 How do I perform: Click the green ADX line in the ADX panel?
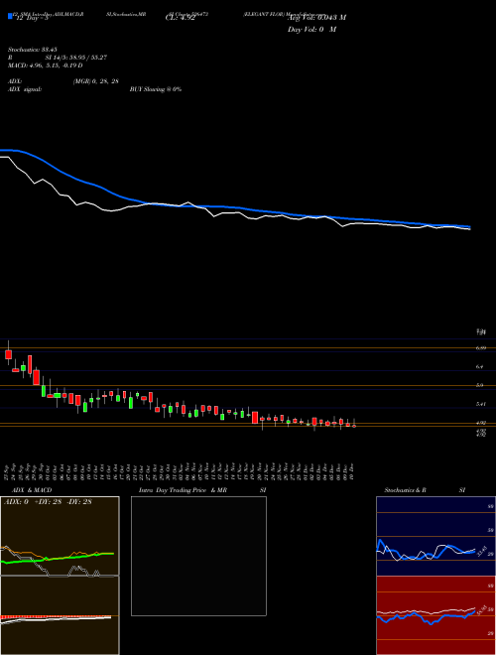tap(58, 558)
